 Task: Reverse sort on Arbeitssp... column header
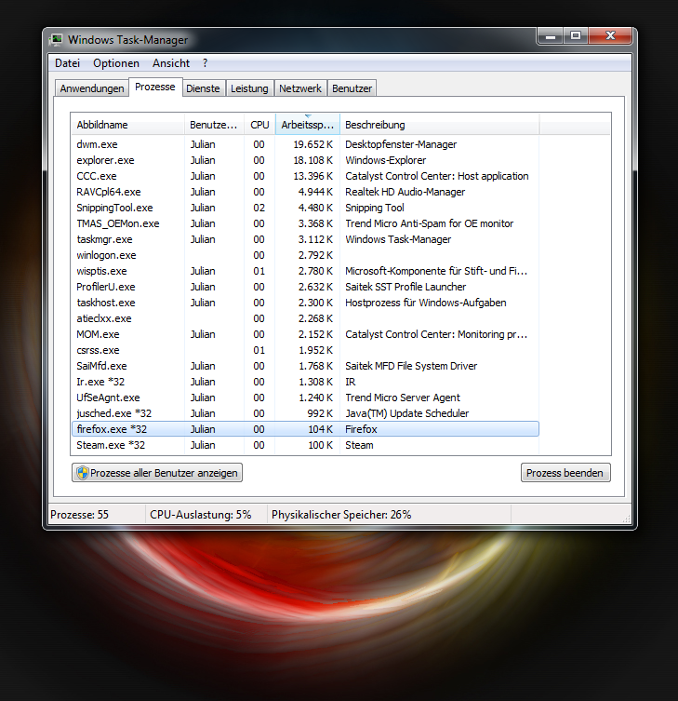(x=308, y=125)
